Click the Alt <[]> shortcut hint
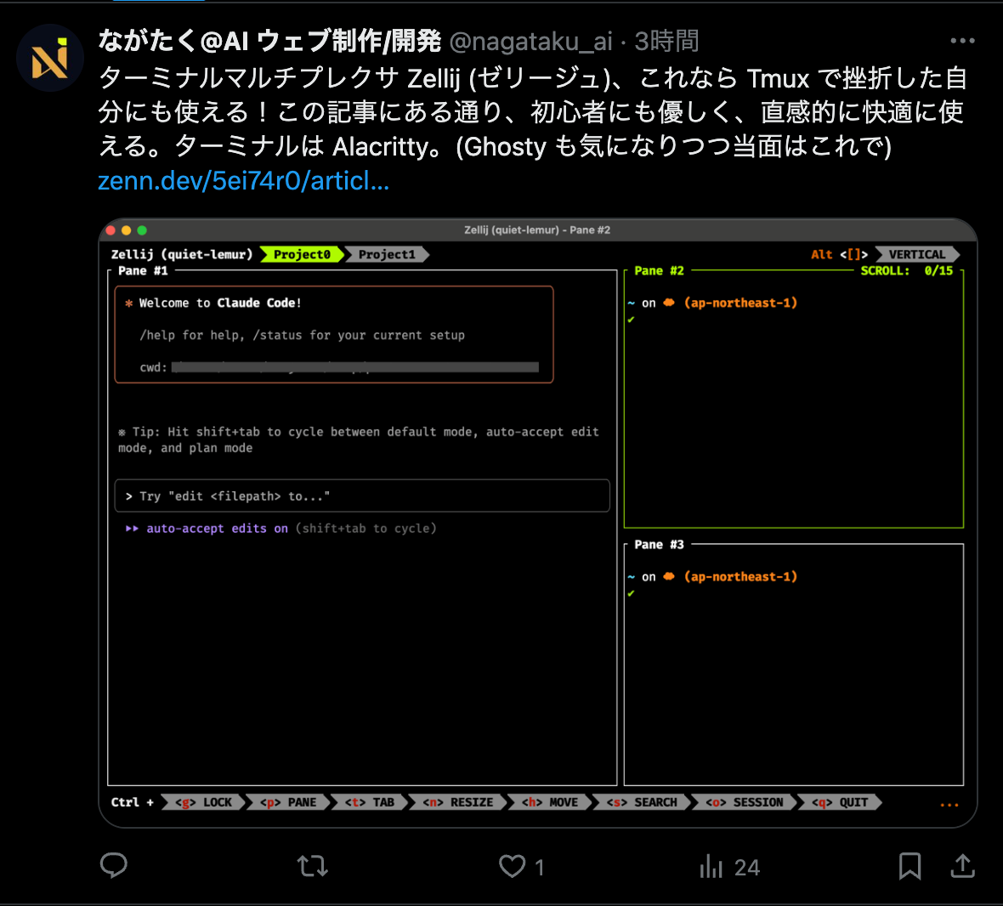 (839, 254)
